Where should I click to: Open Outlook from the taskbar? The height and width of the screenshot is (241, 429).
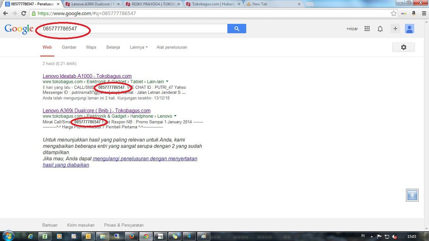pos(88,236)
